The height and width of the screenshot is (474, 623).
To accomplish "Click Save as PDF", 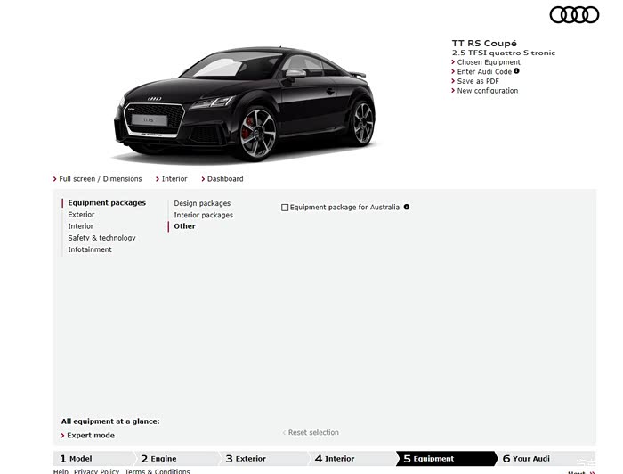I will (478, 81).
